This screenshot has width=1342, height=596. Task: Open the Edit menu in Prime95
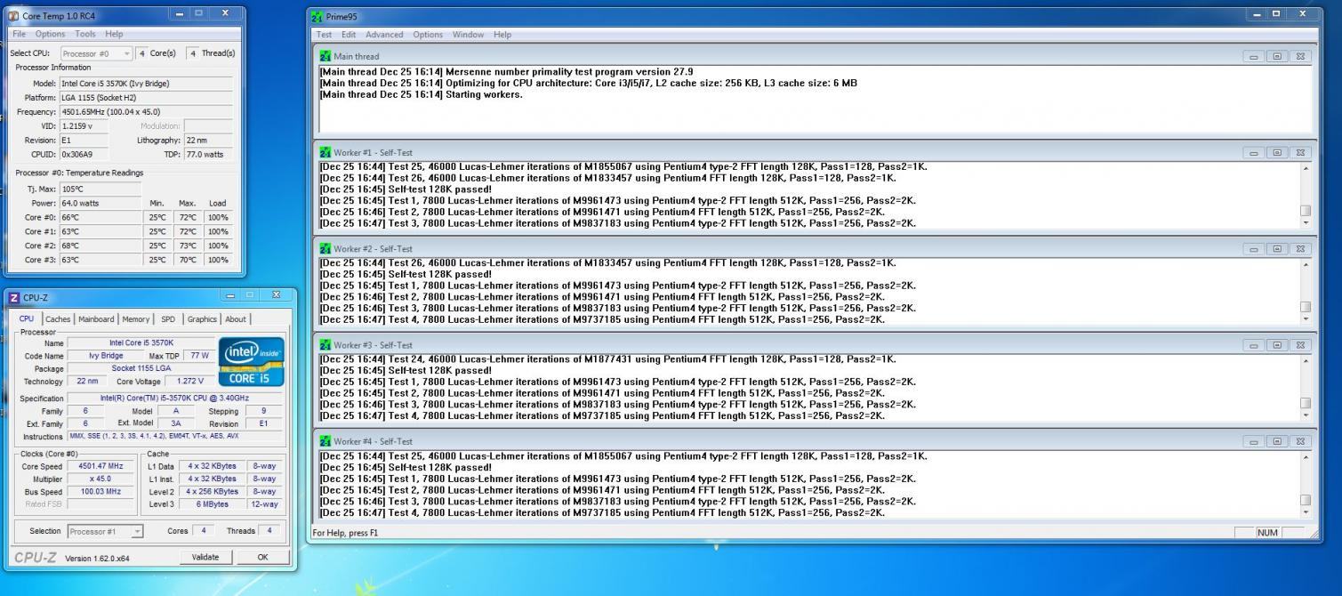tap(349, 35)
